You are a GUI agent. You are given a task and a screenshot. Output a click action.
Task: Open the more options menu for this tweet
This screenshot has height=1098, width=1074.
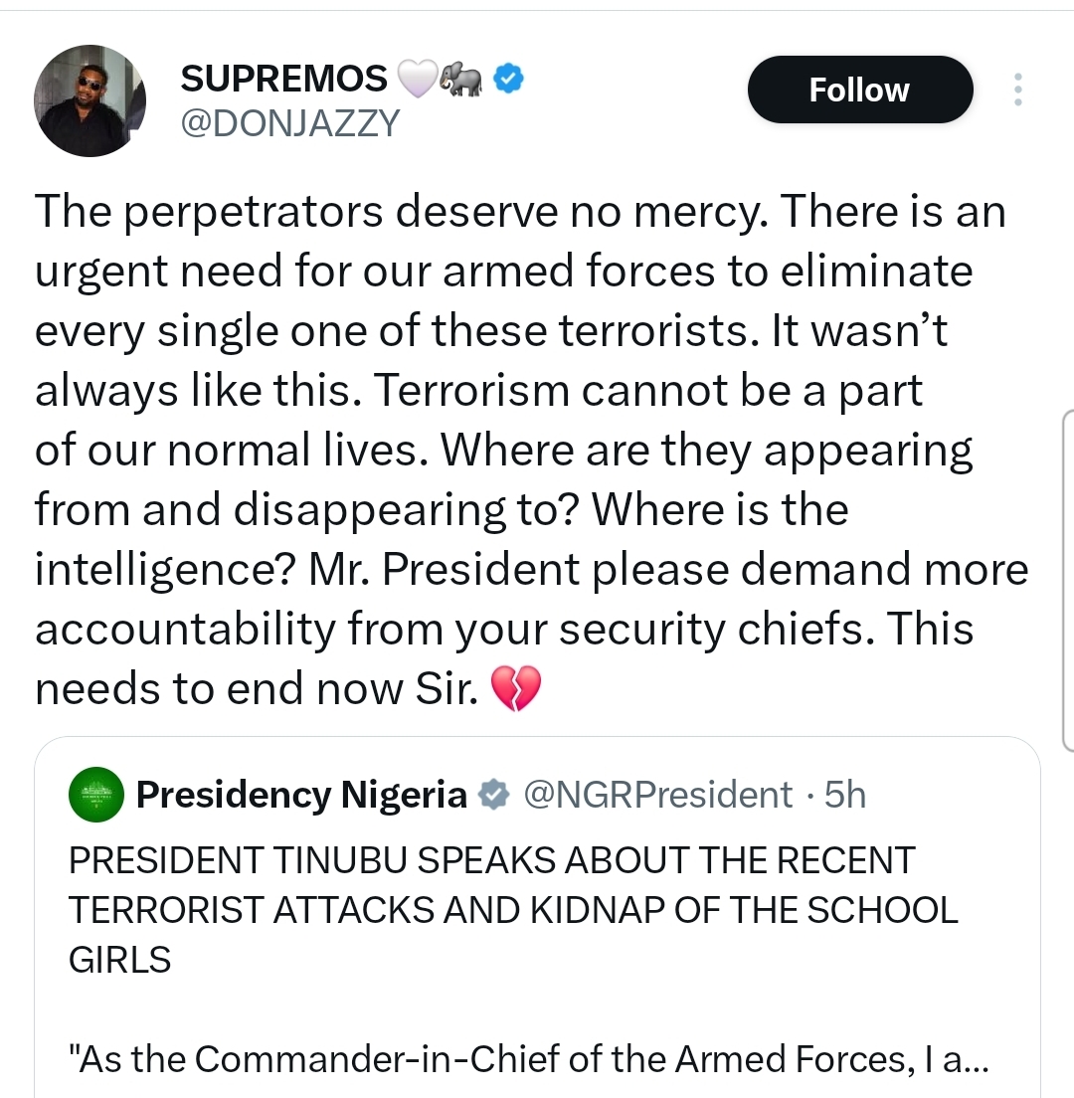pyautogui.click(x=1017, y=90)
